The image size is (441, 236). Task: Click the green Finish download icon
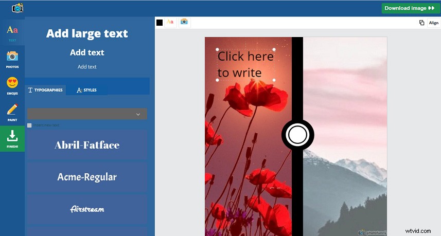click(x=12, y=139)
